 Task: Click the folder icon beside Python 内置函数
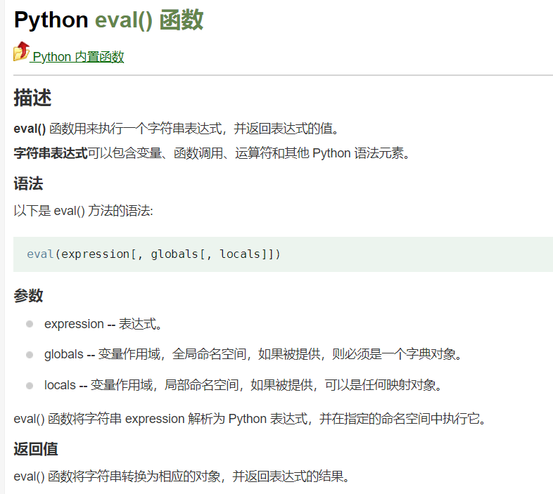click(x=21, y=52)
